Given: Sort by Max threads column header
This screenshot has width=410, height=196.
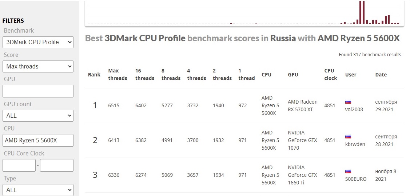Looking at the screenshot, I should pyautogui.click(x=118, y=74).
